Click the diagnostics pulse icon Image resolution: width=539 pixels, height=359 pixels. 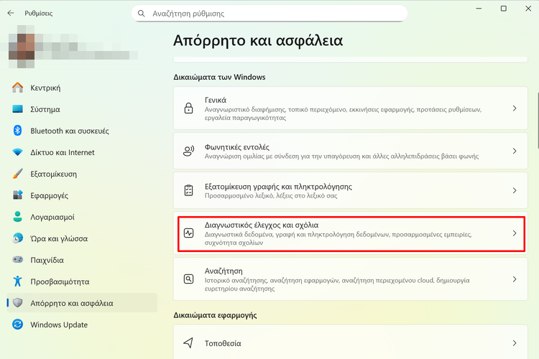coord(189,233)
